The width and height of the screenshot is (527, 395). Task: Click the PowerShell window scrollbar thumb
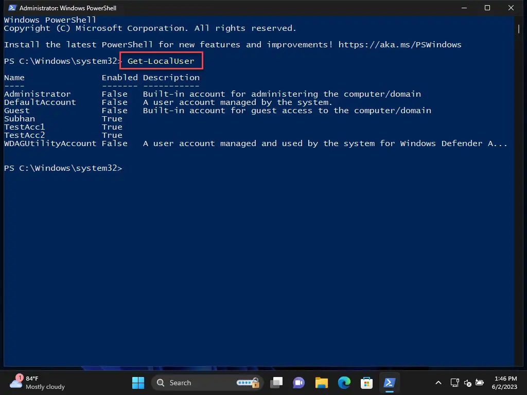(x=519, y=29)
